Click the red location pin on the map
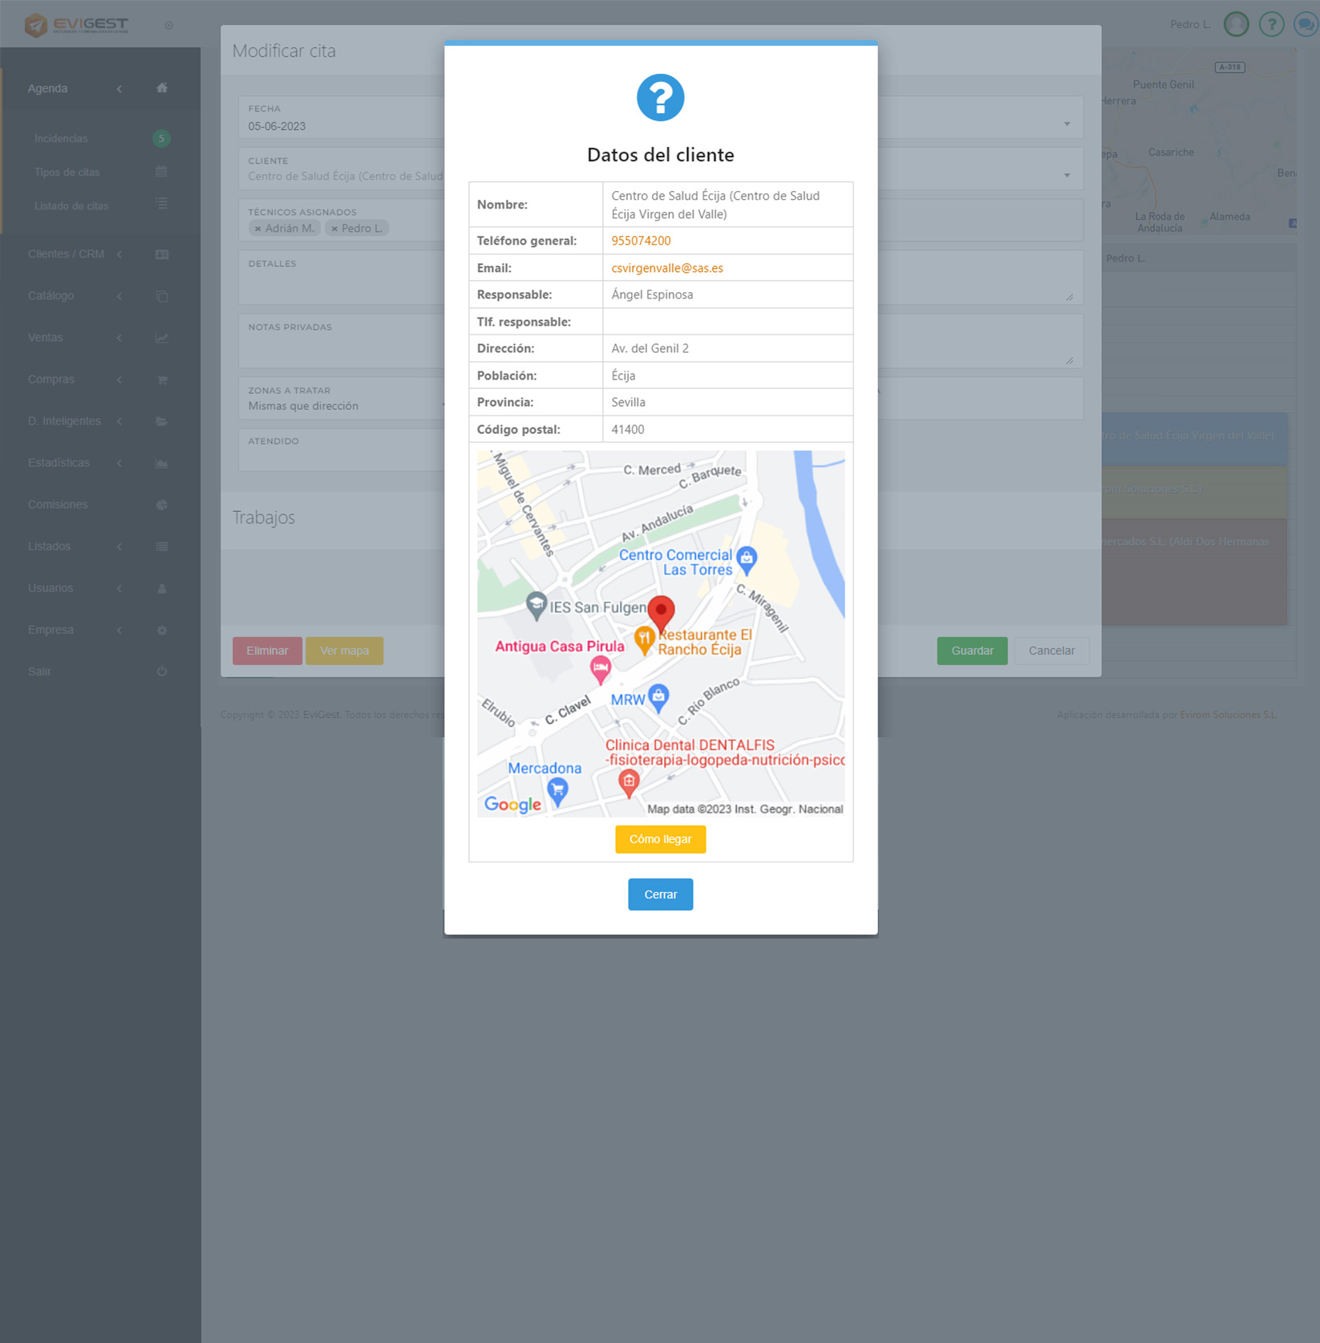1320x1343 pixels. 661,613
